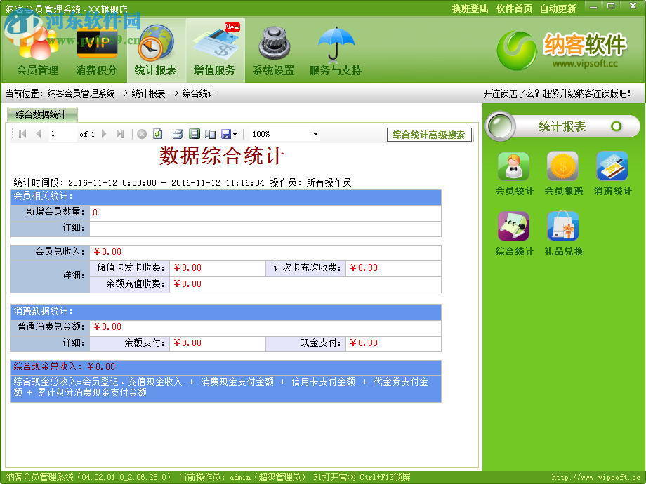This screenshot has width=646, height=484.
Task: Jump to last page with end arrow
Action: click(x=119, y=134)
